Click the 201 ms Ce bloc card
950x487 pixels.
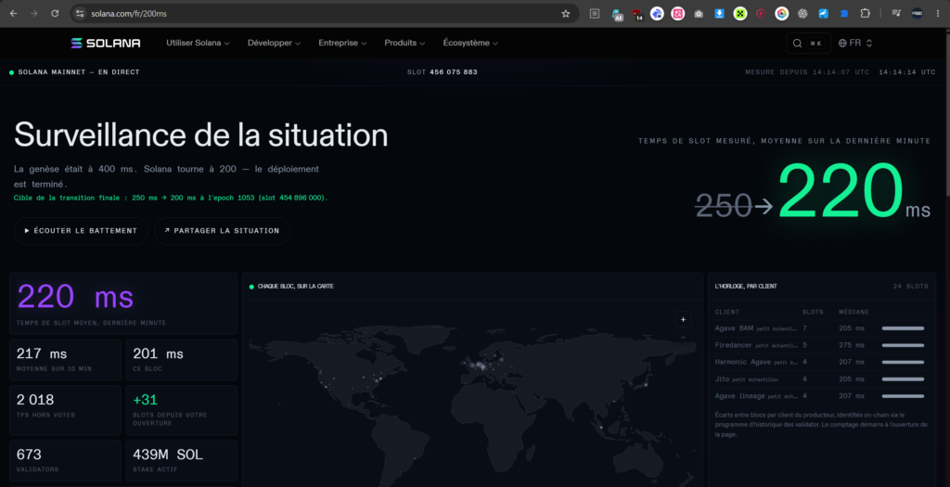pyautogui.click(x=181, y=360)
